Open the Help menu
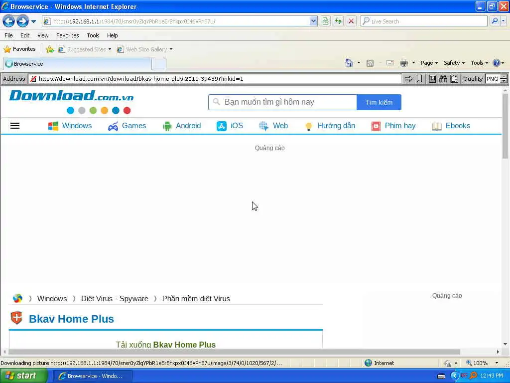Image resolution: width=510 pixels, height=383 pixels. pyautogui.click(x=112, y=35)
